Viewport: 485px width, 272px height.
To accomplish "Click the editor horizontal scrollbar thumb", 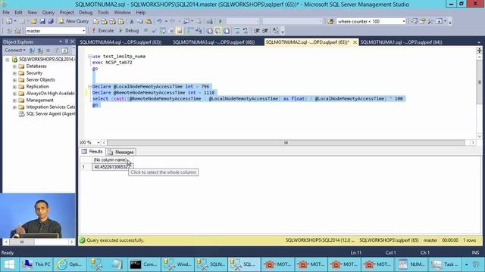I will (286, 143).
